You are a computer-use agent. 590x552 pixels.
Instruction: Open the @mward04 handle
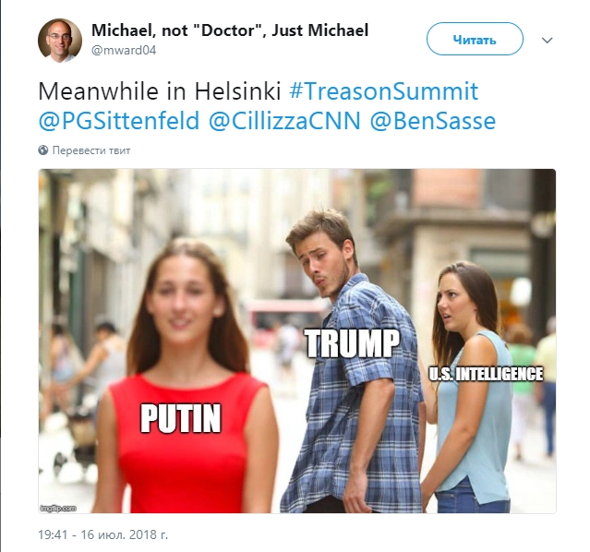[x=124, y=51]
